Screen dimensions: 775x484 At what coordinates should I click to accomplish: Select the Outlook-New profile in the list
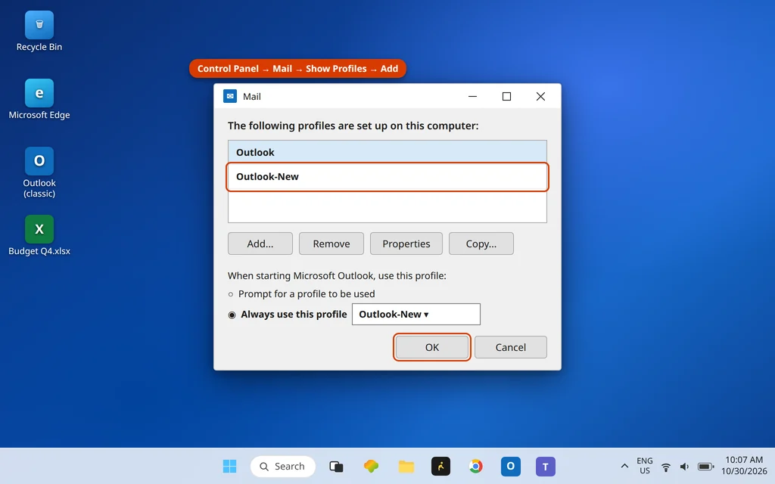[387, 177]
